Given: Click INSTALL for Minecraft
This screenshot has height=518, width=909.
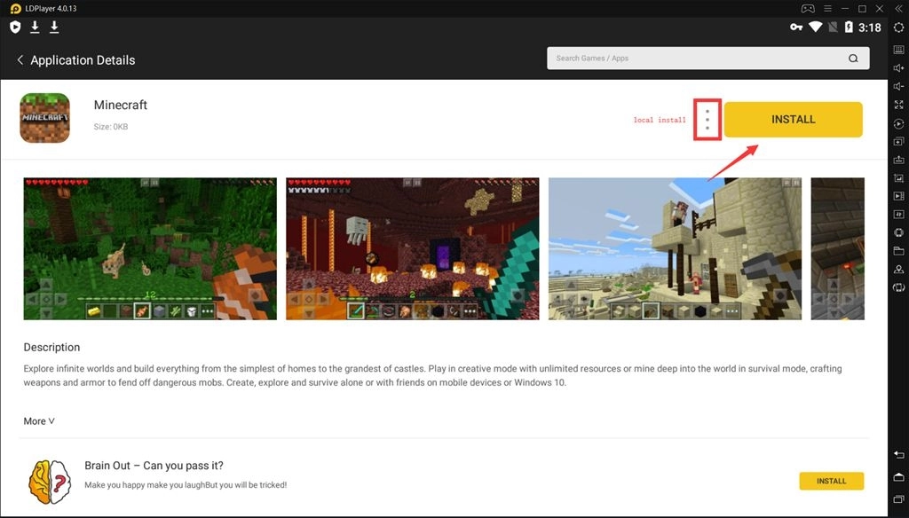Looking at the screenshot, I should [793, 119].
